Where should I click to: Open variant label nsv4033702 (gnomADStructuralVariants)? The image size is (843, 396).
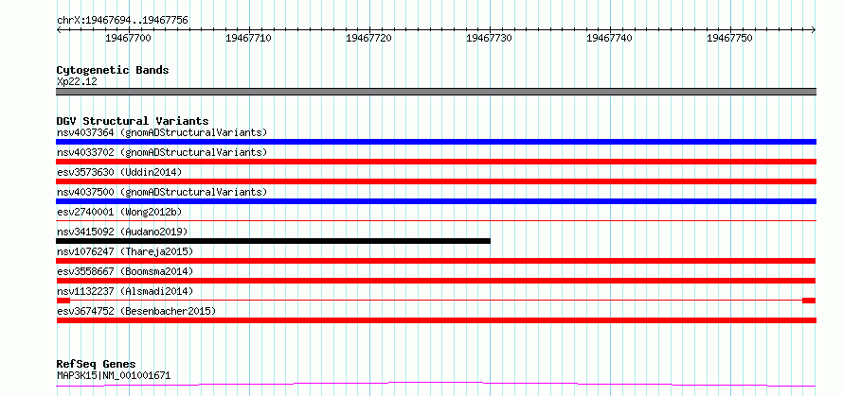[162, 152]
